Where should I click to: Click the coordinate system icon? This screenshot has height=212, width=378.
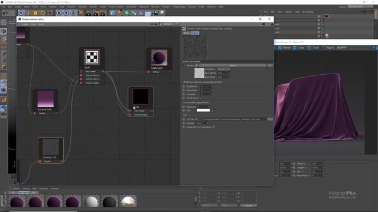pos(80,13)
